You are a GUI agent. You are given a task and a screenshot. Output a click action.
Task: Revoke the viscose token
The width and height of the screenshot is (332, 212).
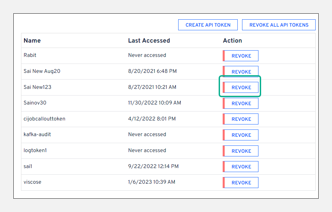[x=241, y=183]
